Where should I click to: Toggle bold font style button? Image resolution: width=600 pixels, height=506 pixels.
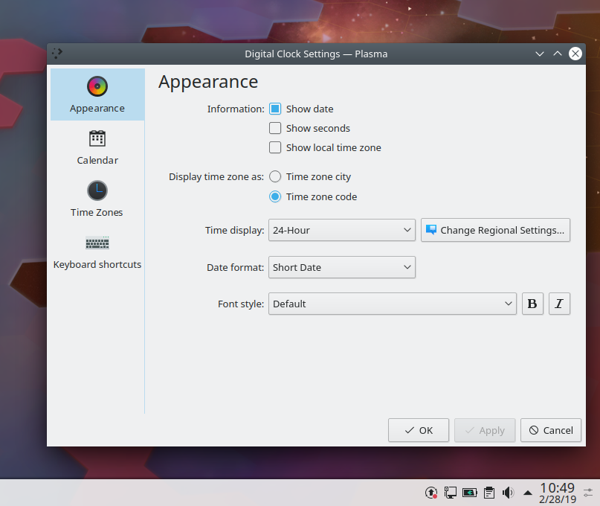532,304
